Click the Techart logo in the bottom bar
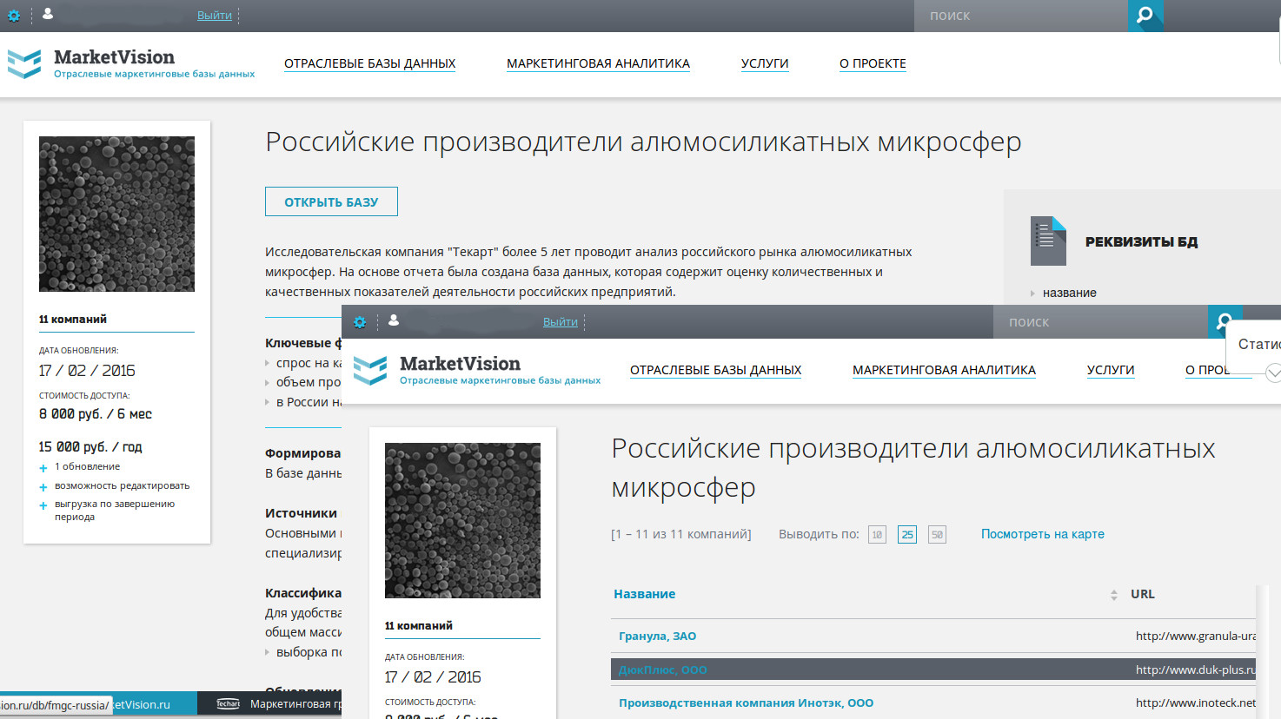This screenshot has width=1281, height=719. [x=228, y=704]
